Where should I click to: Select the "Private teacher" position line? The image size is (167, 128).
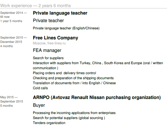[48, 21]
